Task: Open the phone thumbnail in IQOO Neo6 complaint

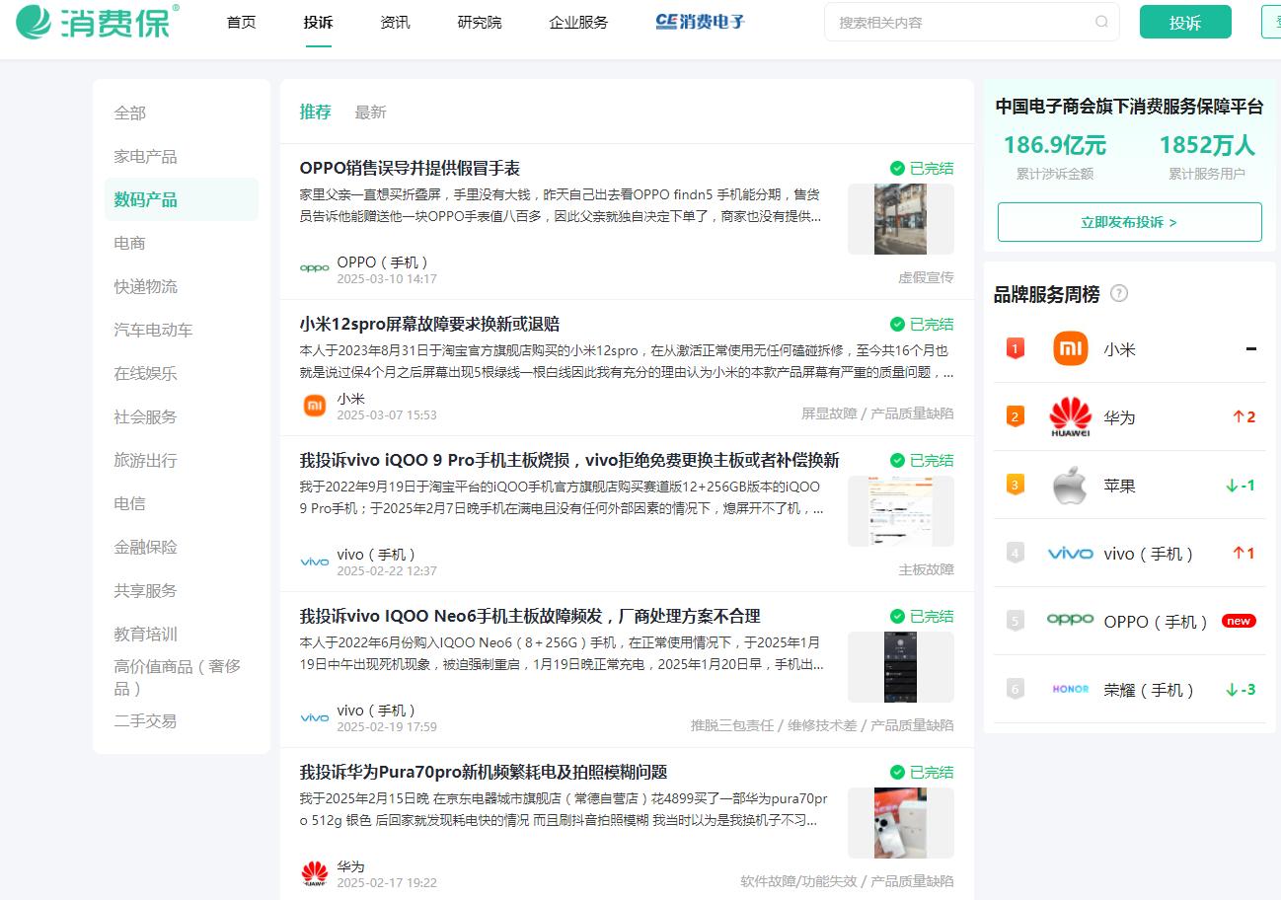Action: pyautogui.click(x=900, y=667)
